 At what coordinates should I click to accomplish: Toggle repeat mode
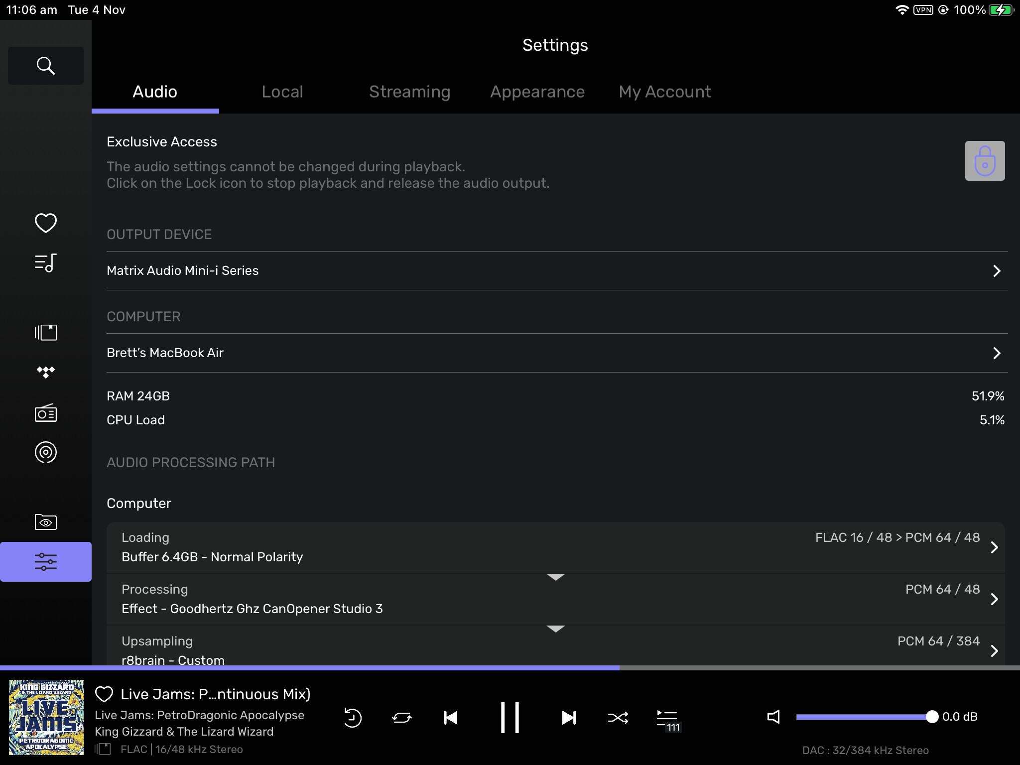pyautogui.click(x=401, y=718)
